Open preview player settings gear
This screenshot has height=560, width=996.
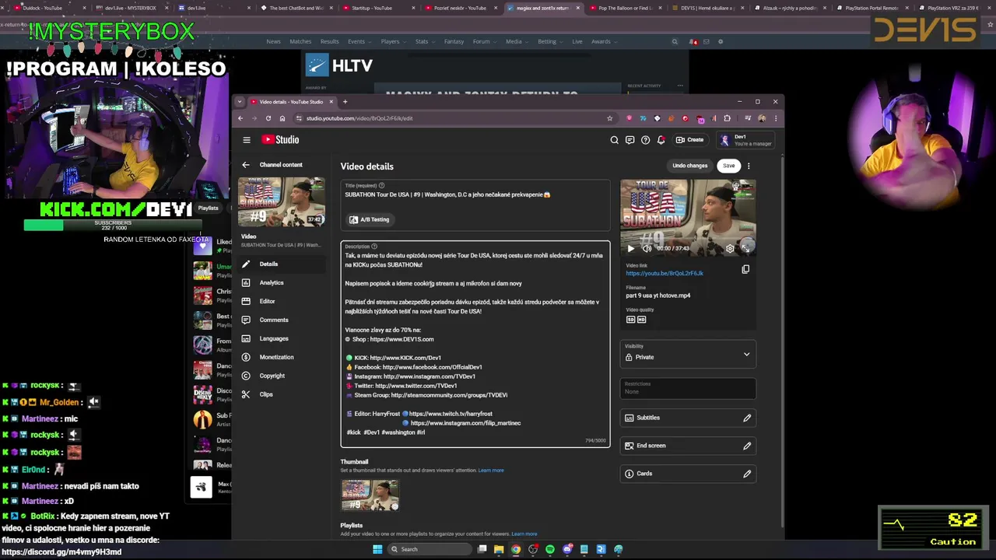click(x=730, y=248)
